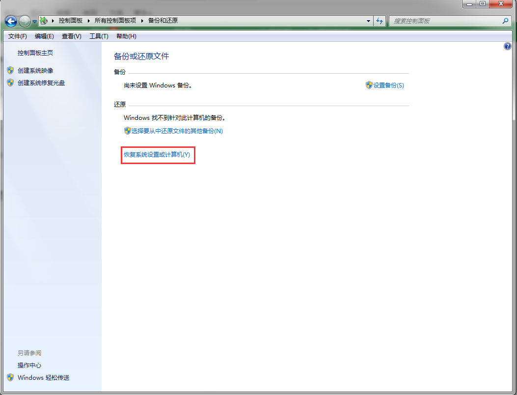Click the 创建系统映像 link
This screenshot has width=517, height=395.
tap(35, 71)
